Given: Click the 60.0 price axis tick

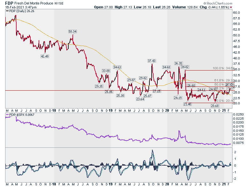Looking at the screenshot, I should pos(237,13).
